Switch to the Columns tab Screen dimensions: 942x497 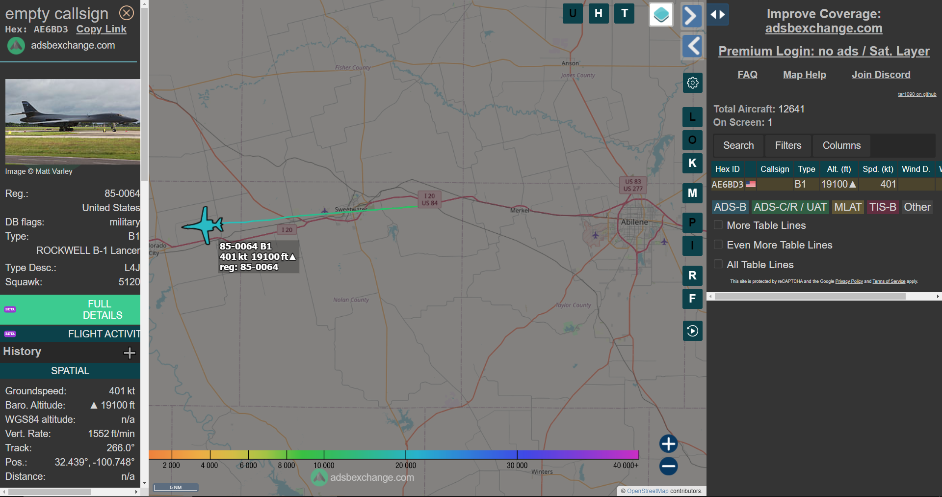pyautogui.click(x=841, y=145)
